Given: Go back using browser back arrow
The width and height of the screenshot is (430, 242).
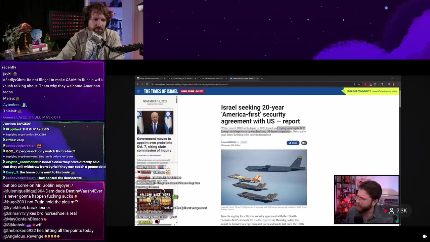Looking at the screenshot, I should pyautogui.click(x=137, y=84).
